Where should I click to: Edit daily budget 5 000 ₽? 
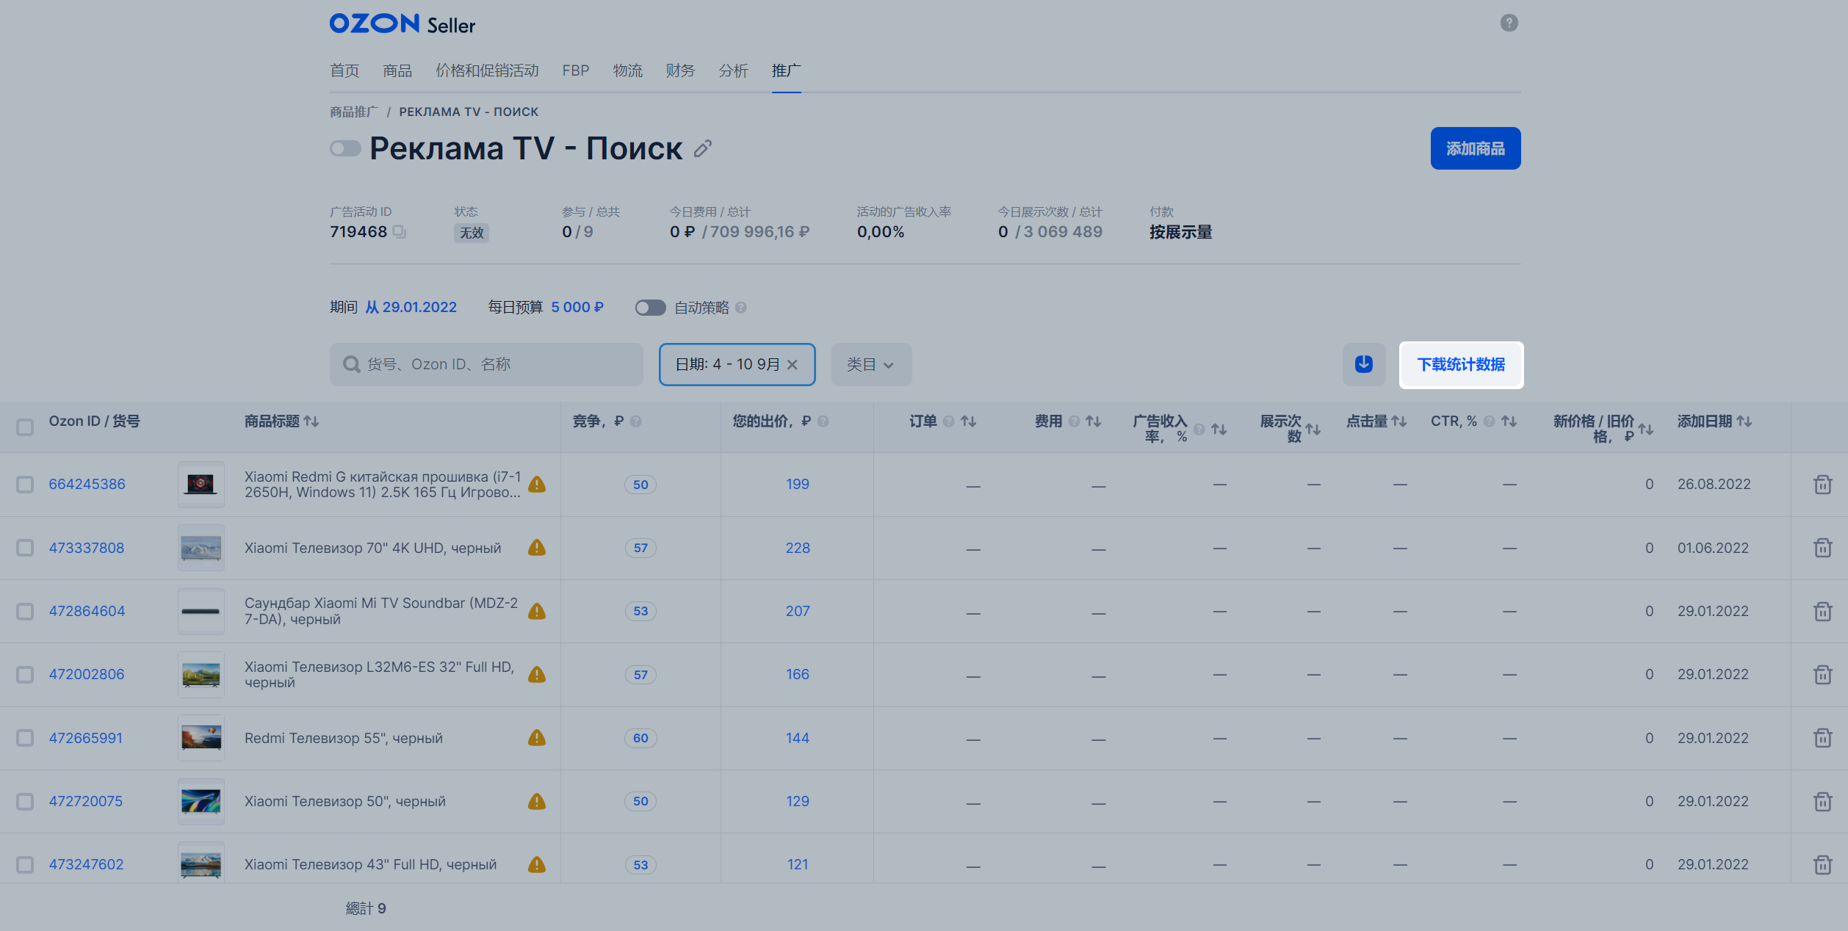pyautogui.click(x=577, y=308)
